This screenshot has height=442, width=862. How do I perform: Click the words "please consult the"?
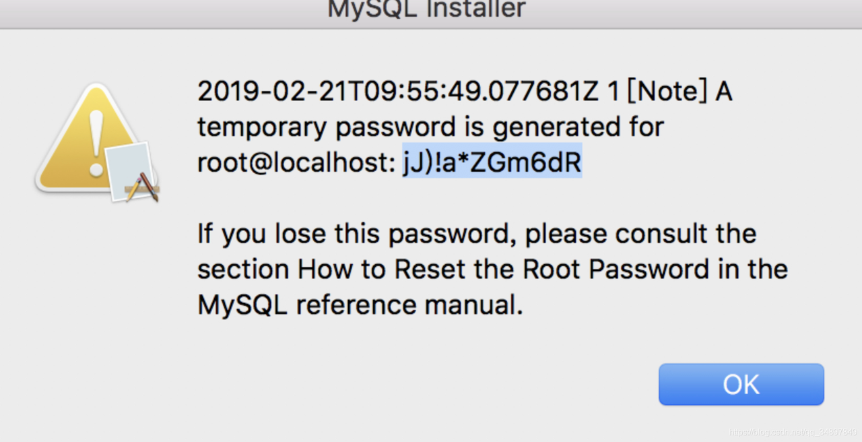click(640, 234)
